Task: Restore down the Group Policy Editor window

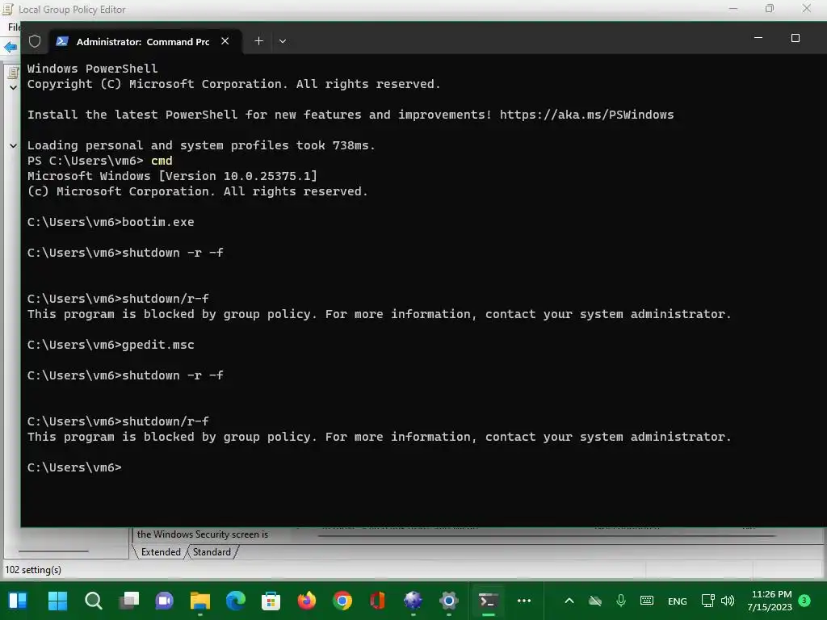Action: point(770,9)
